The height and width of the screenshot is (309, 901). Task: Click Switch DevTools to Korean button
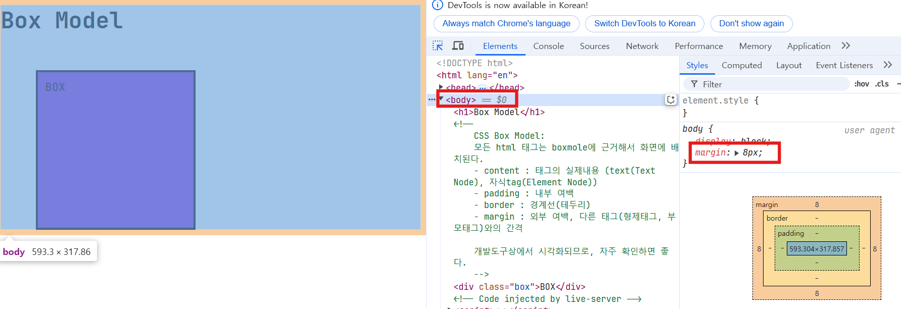[x=645, y=23]
